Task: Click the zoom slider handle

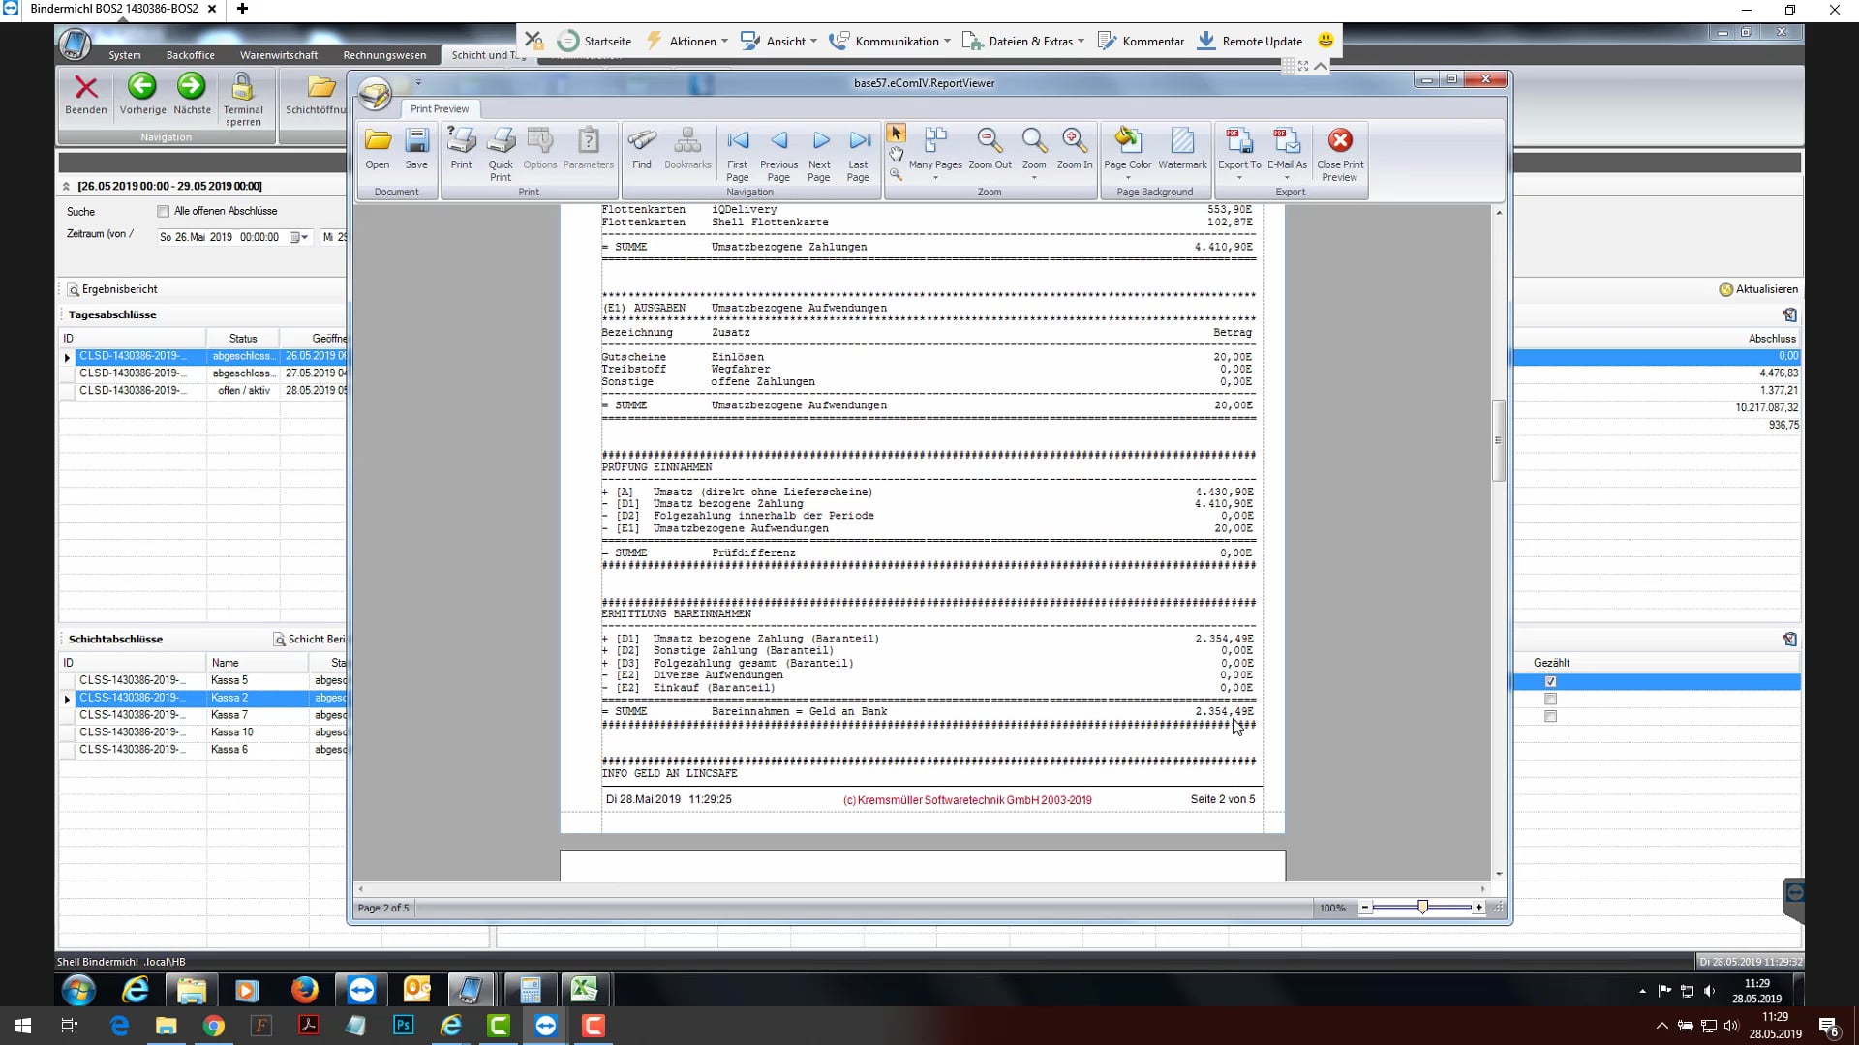Action: (x=1422, y=907)
